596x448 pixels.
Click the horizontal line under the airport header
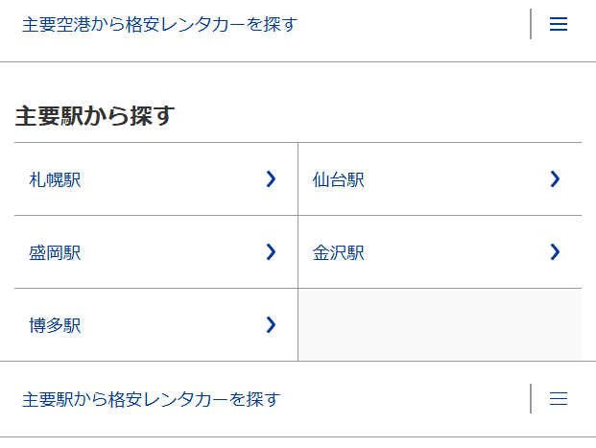298,62
